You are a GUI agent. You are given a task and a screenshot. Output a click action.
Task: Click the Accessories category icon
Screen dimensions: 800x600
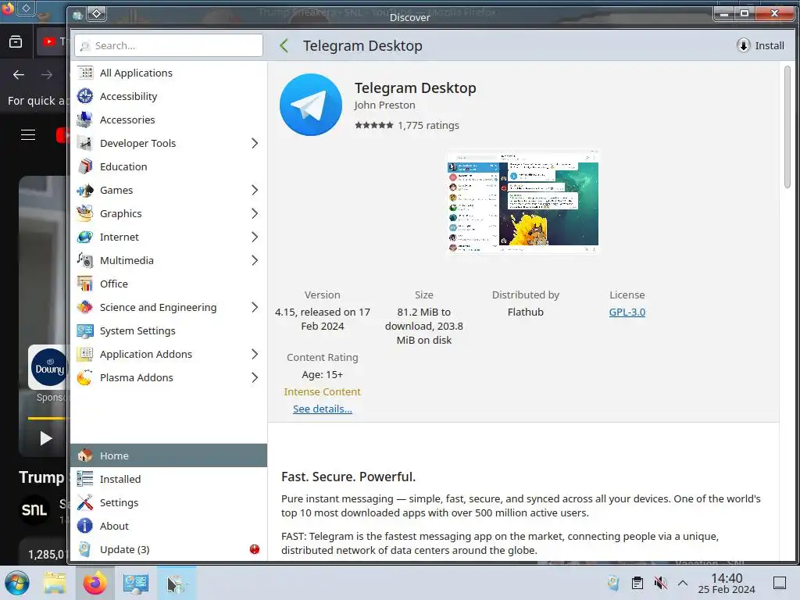(x=84, y=120)
